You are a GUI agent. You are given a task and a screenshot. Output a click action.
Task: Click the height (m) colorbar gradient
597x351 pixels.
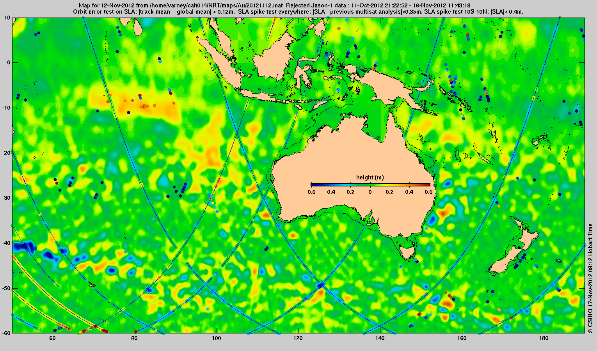[x=370, y=185]
